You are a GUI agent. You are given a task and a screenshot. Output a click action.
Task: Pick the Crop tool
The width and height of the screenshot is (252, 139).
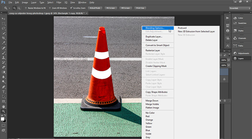tap(4, 38)
